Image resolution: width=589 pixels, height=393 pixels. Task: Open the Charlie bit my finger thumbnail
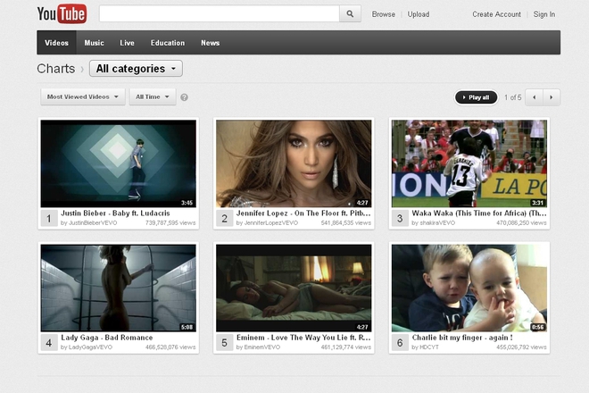(469, 288)
